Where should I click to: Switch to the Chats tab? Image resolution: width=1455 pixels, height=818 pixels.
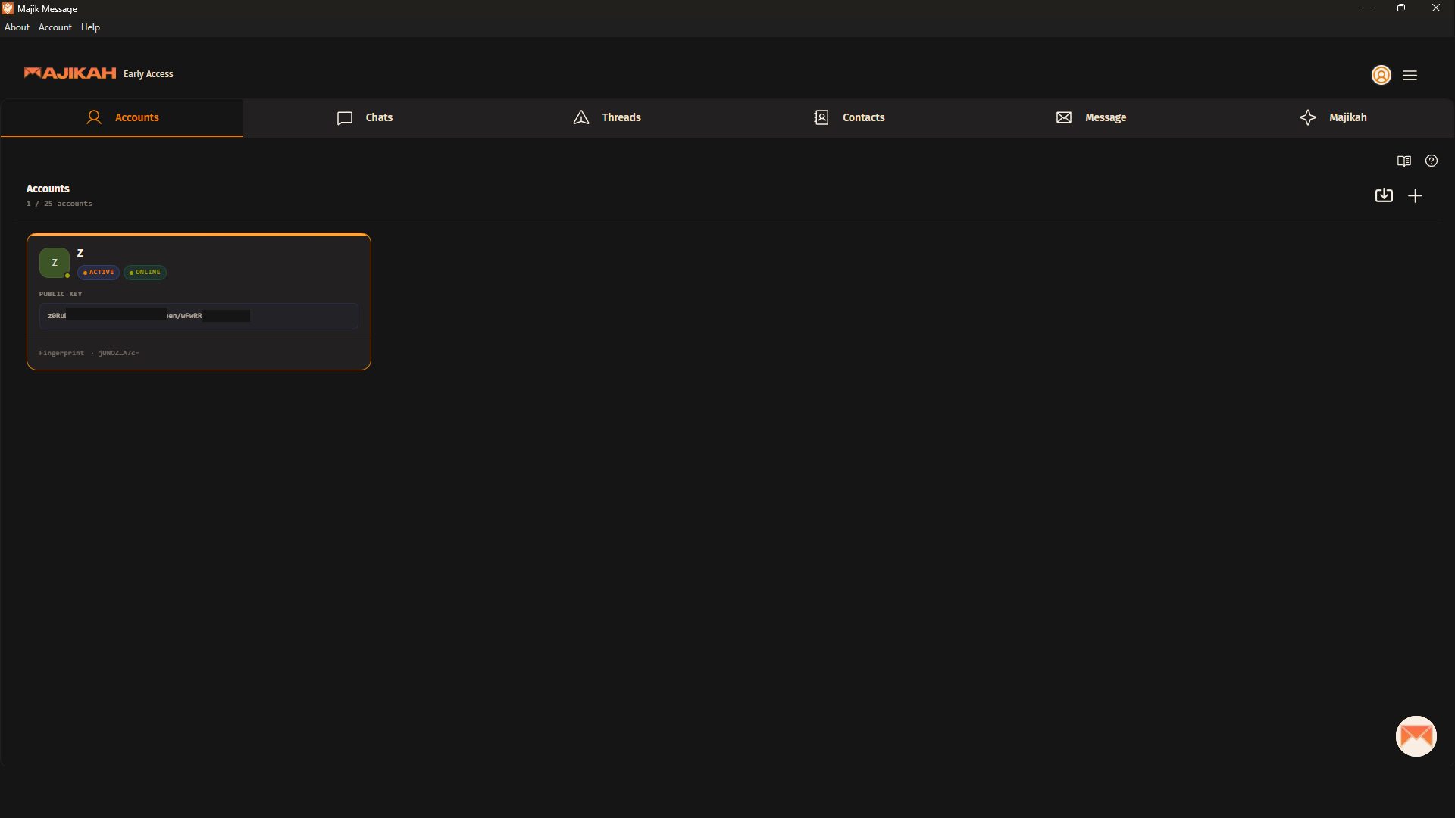point(365,117)
